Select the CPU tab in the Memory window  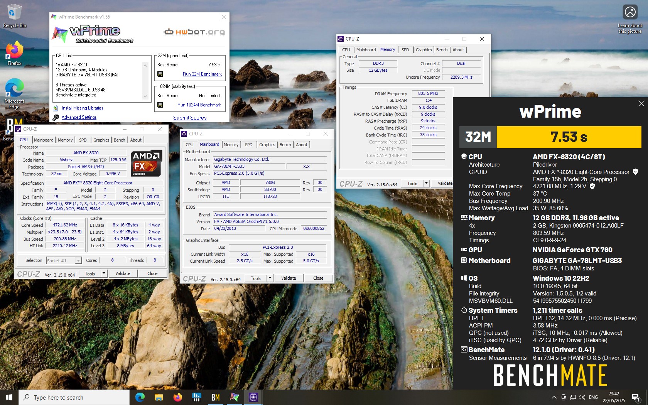click(346, 50)
